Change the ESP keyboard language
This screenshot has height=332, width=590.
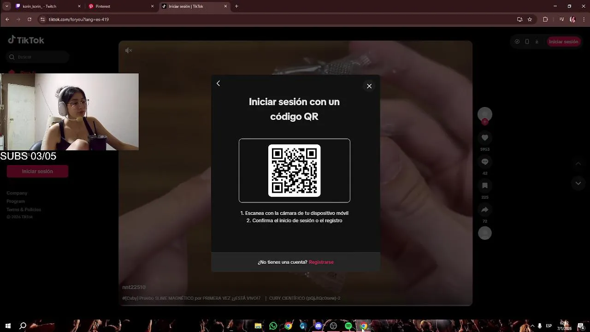coord(549,326)
